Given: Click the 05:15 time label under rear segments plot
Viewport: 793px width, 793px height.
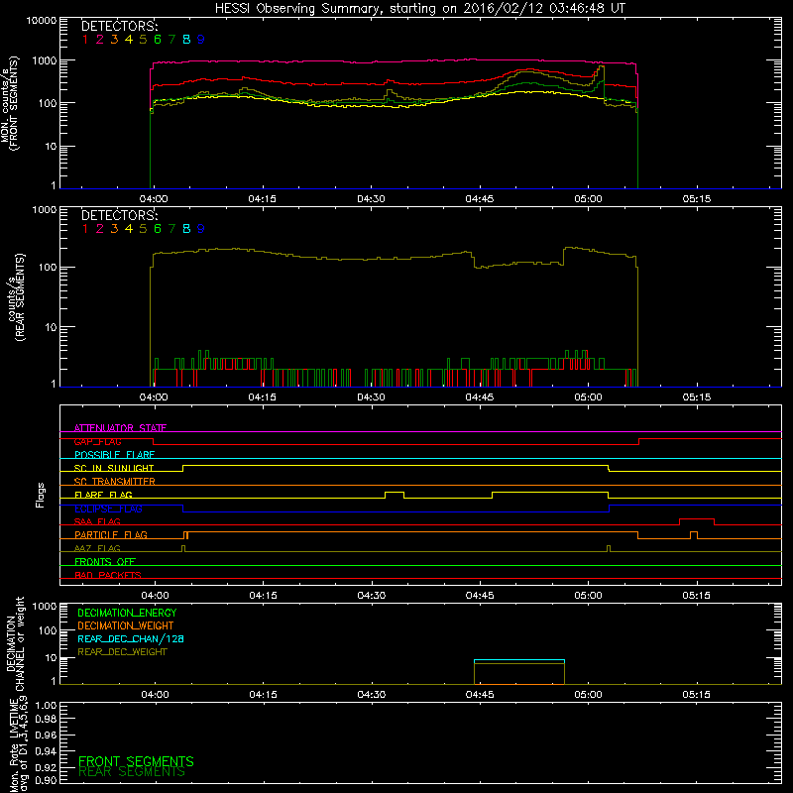Looking at the screenshot, I should 697,397.
